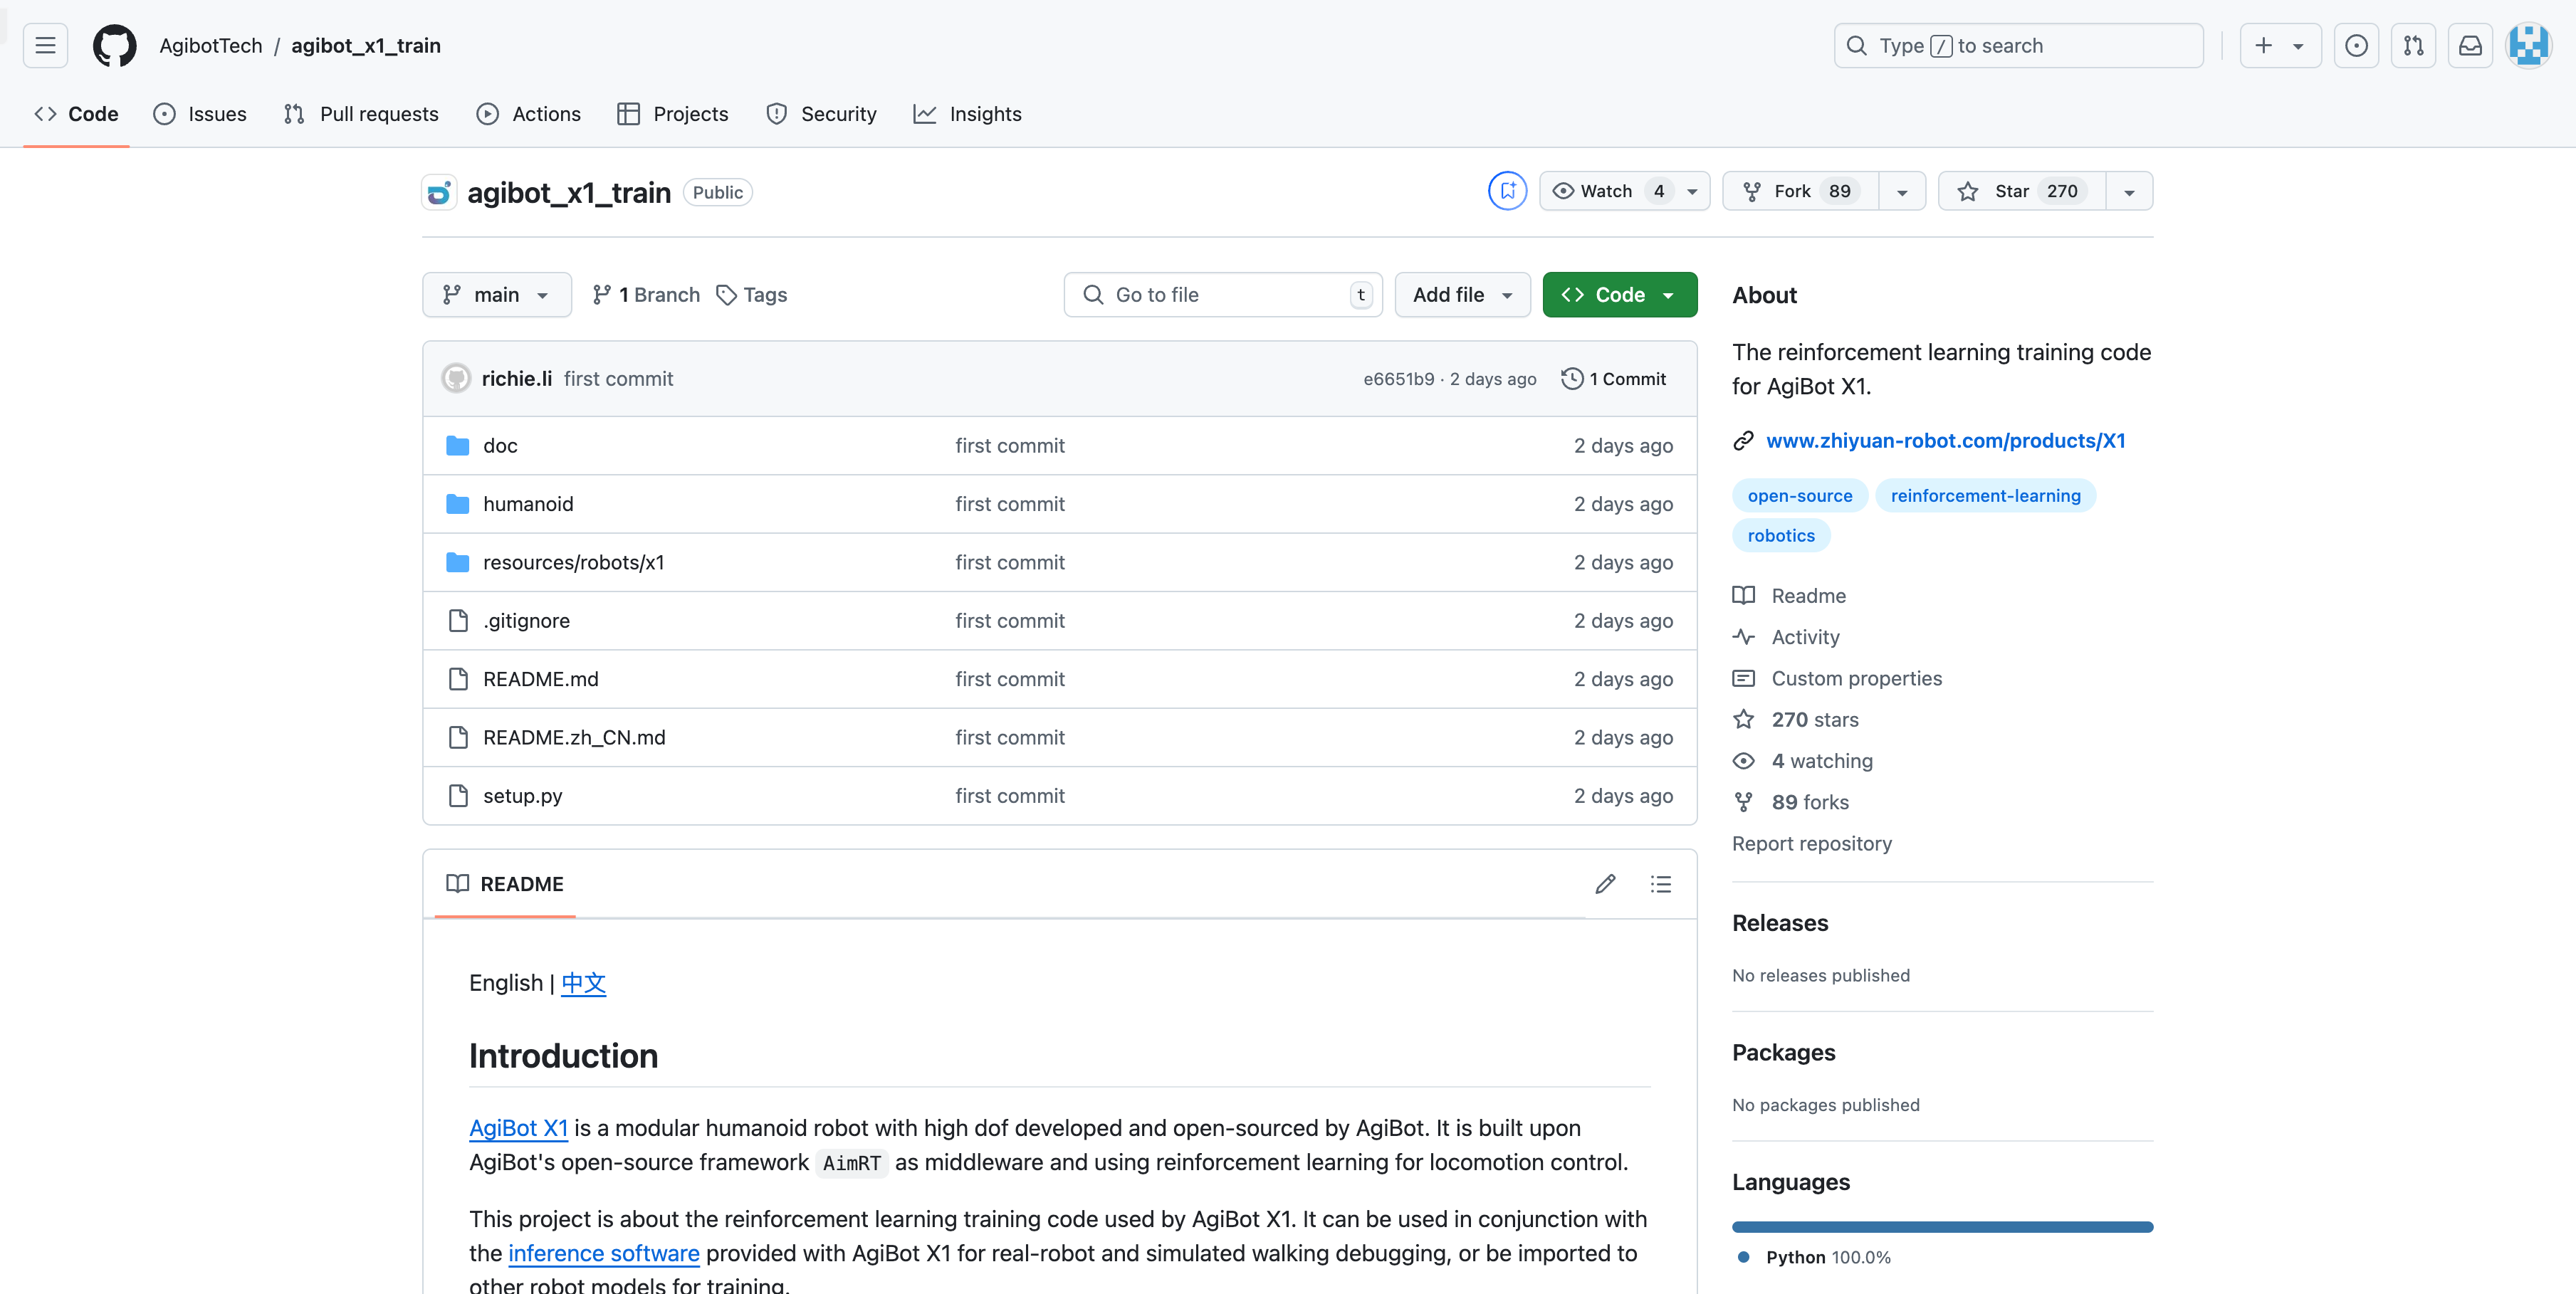Click the .gitignore file icon
Screen dimensions: 2576x1294
[x=458, y=620]
